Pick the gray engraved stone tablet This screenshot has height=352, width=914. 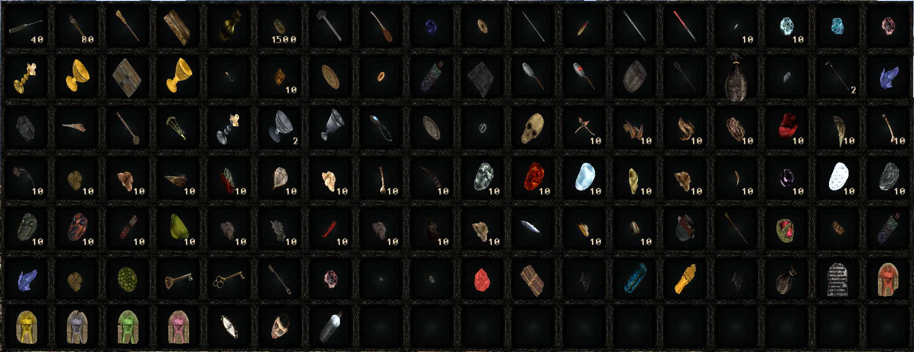point(837,279)
